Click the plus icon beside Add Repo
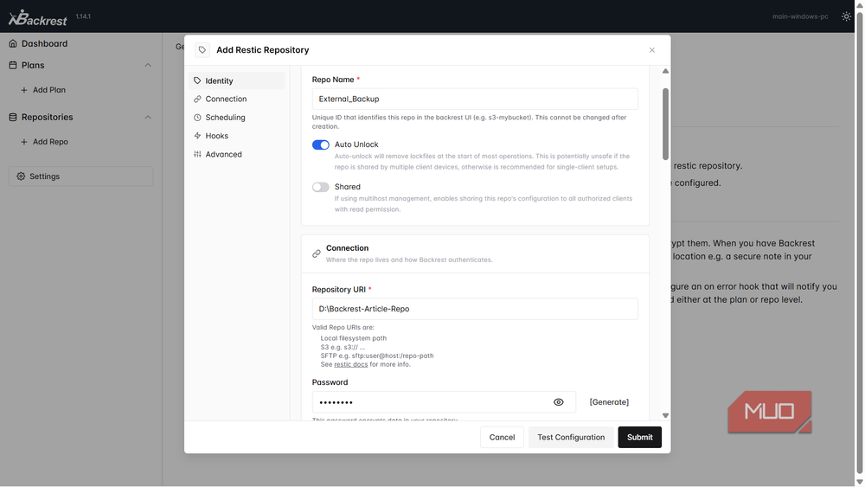865x487 pixels. [23, 142]
